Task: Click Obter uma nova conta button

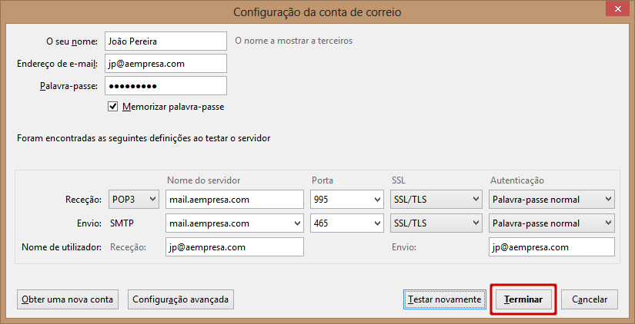Action: (68, 299)
